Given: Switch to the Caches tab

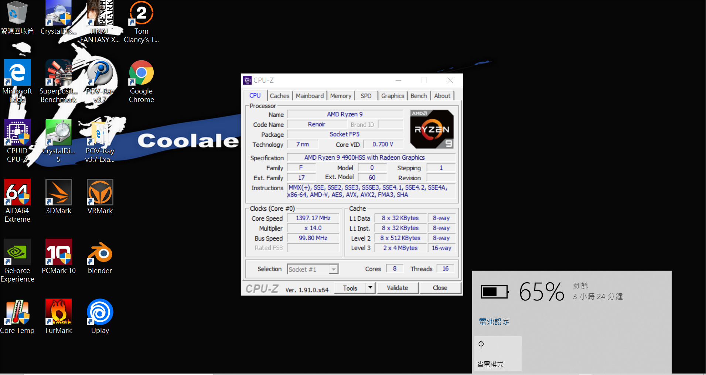Looking at the screenshot, I should pos(280,96).
